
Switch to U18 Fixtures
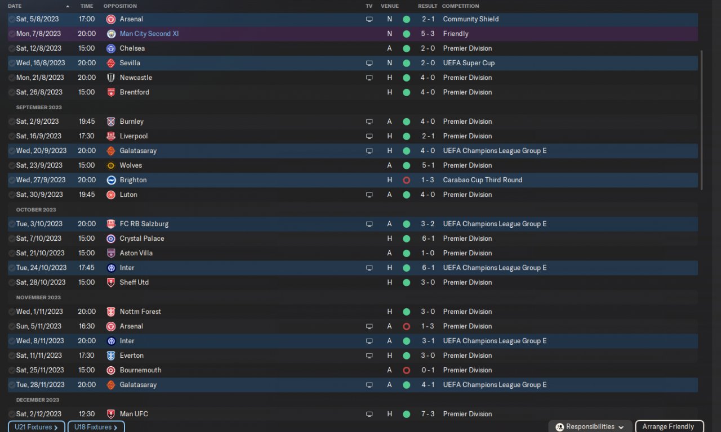96,427
